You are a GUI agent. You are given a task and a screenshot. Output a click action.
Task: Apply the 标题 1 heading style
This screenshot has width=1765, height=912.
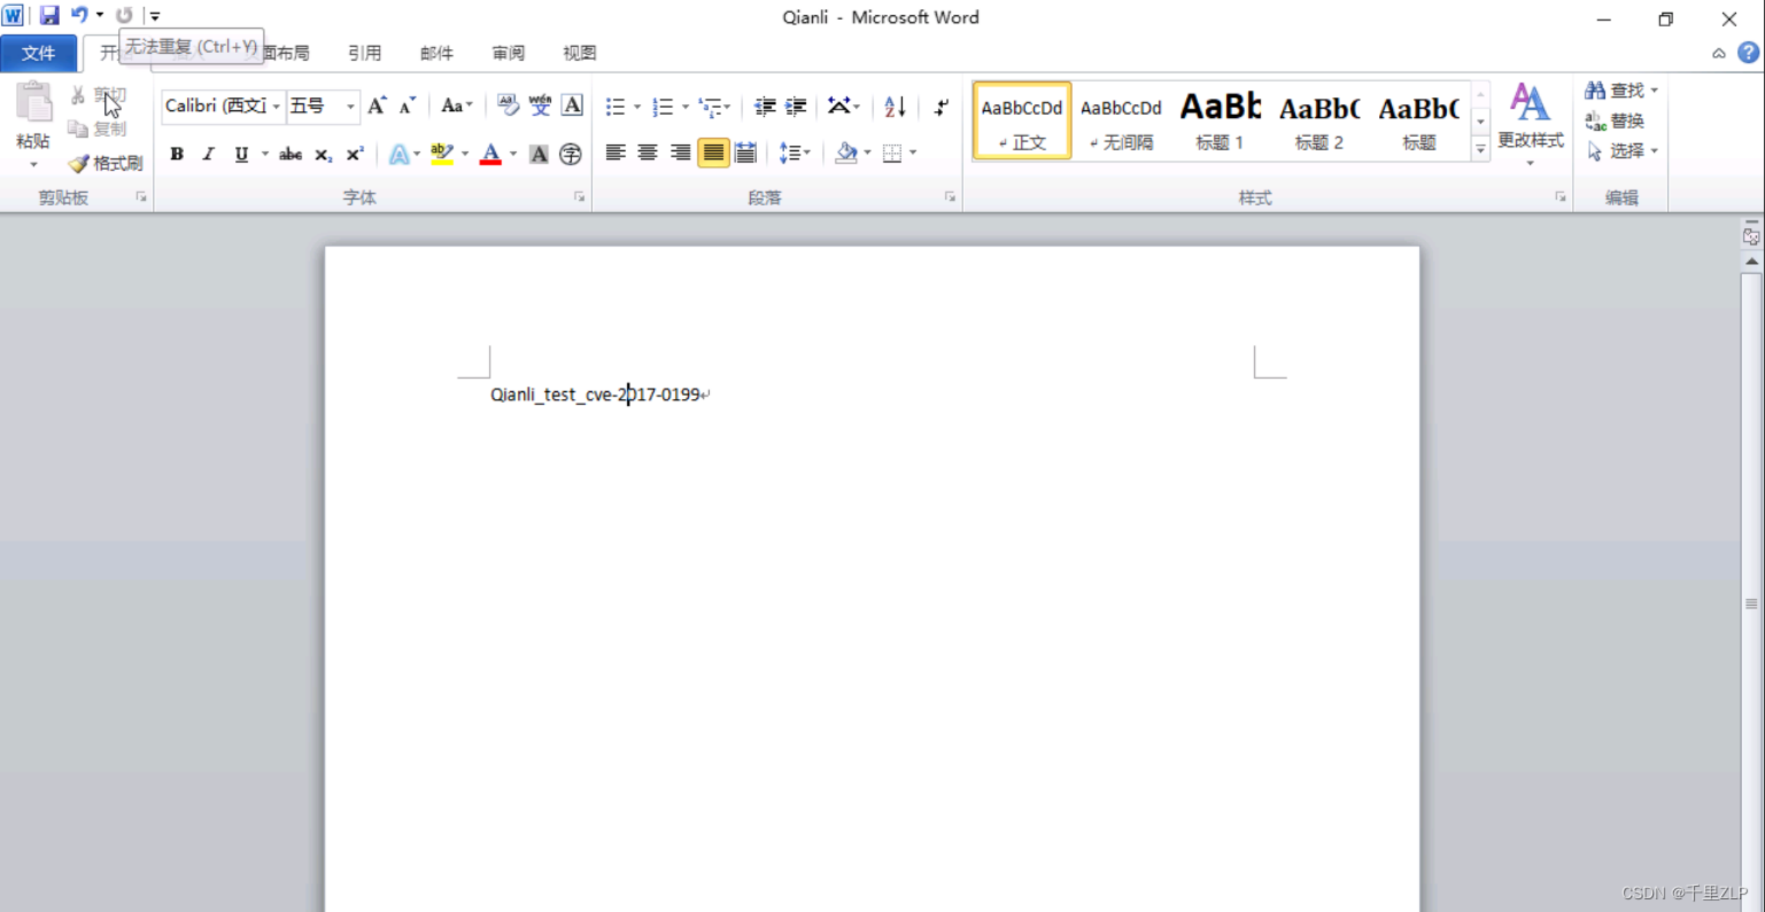click(x=1220, y=121)
